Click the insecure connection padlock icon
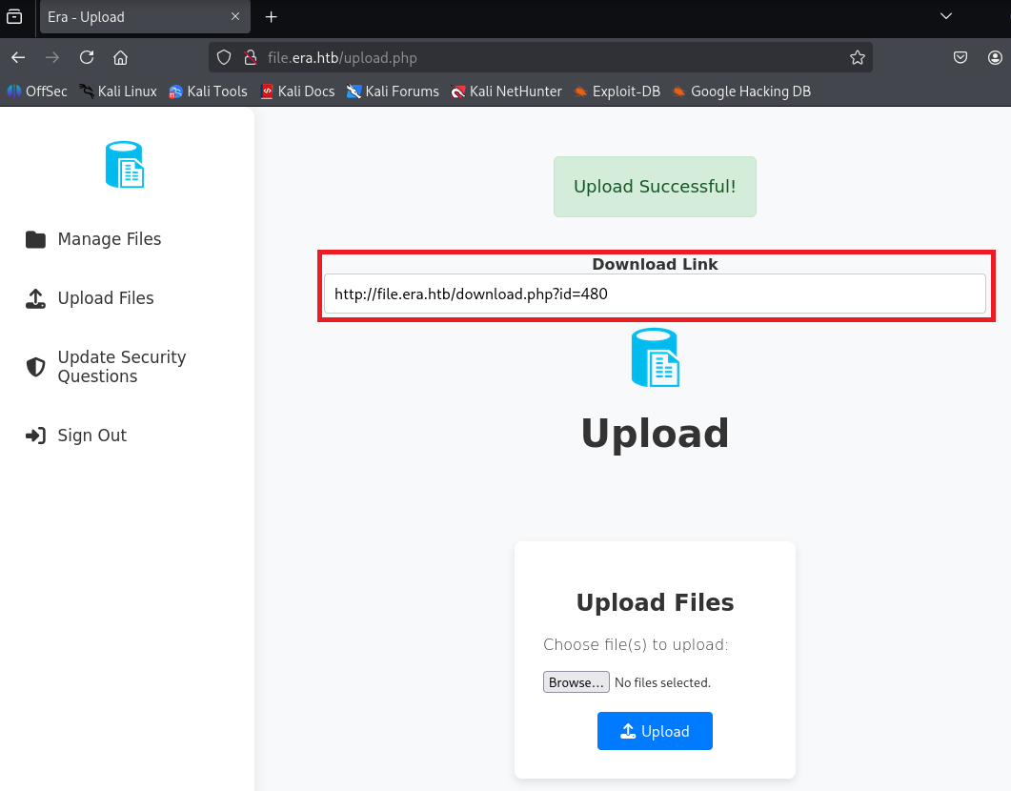The image size is (1011, 791). click(x=250, y=57)
